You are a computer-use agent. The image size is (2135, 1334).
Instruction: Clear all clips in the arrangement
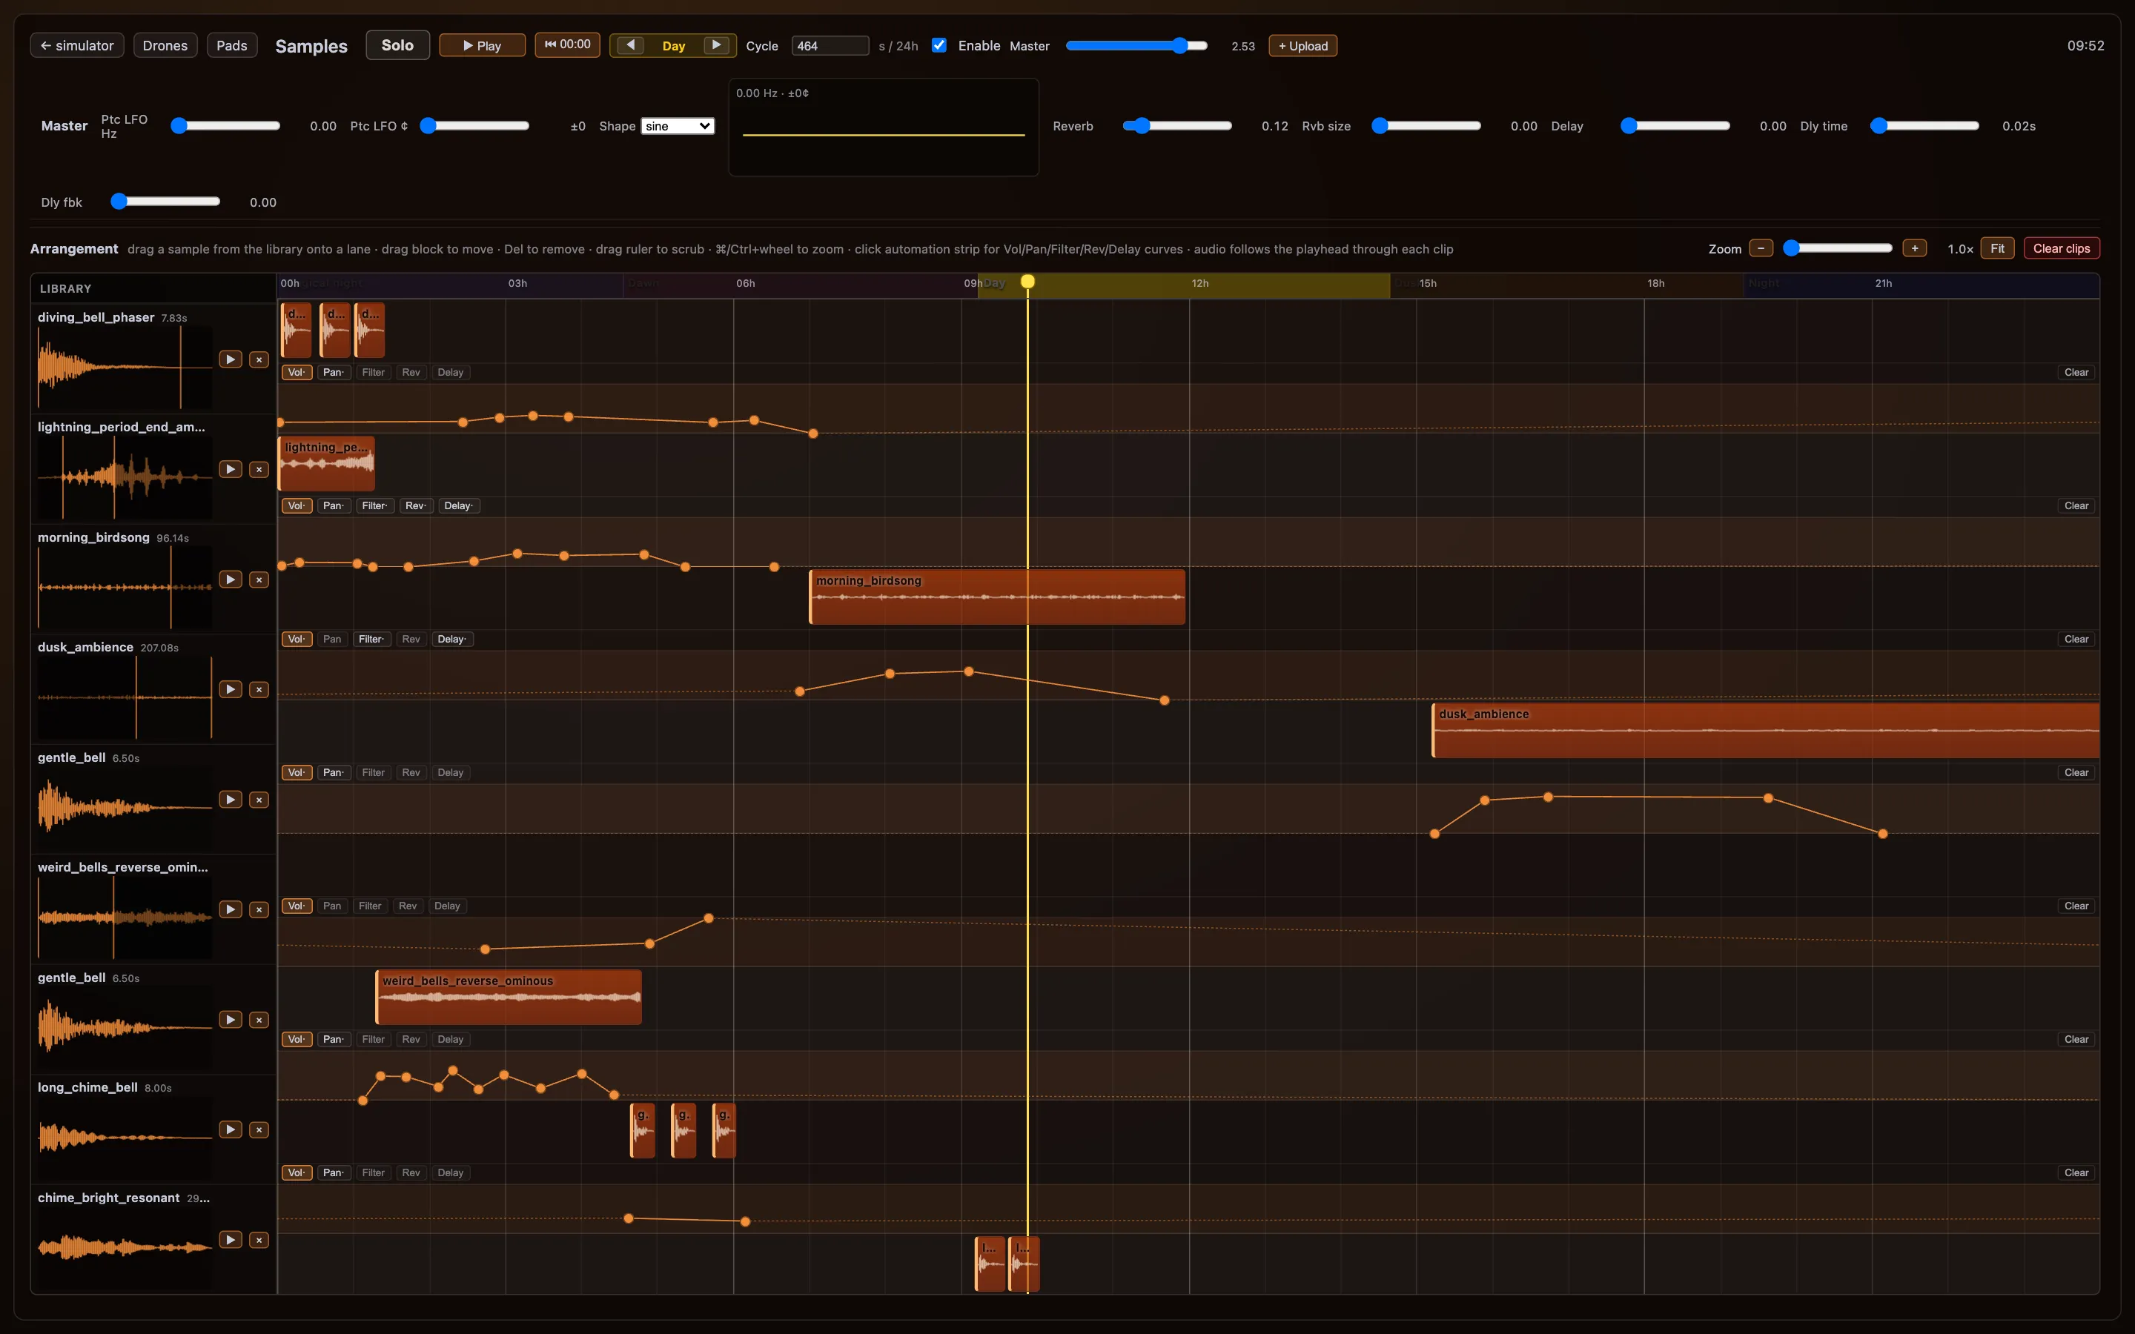click(2061, 249)
